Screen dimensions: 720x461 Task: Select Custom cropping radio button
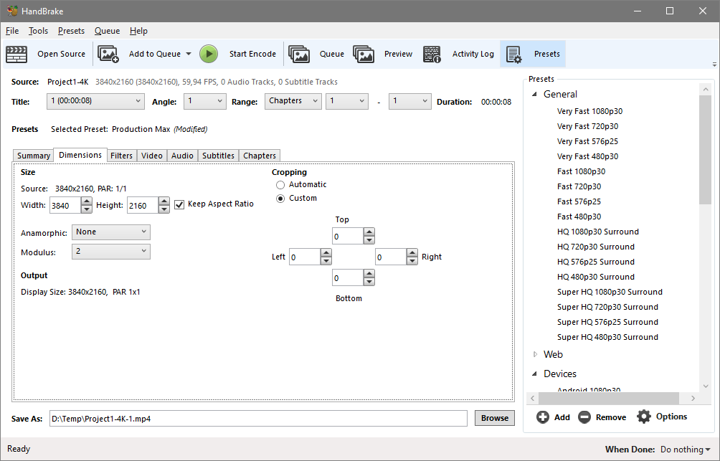pyautogui.click(x=280, y=199)
